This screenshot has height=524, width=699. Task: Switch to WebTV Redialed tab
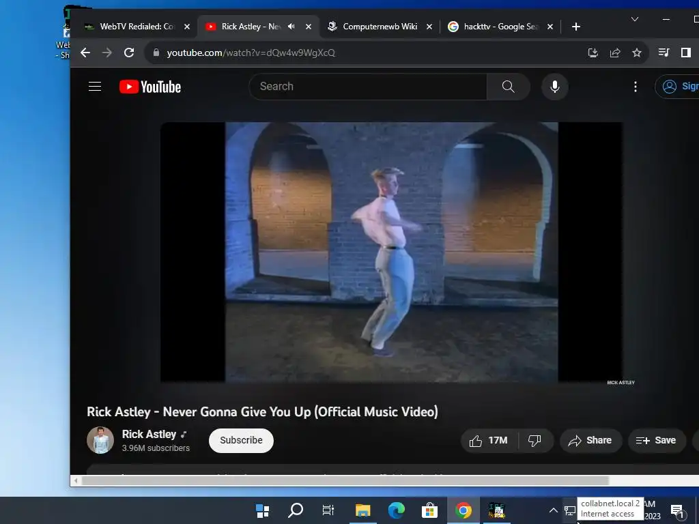(137, 27)
